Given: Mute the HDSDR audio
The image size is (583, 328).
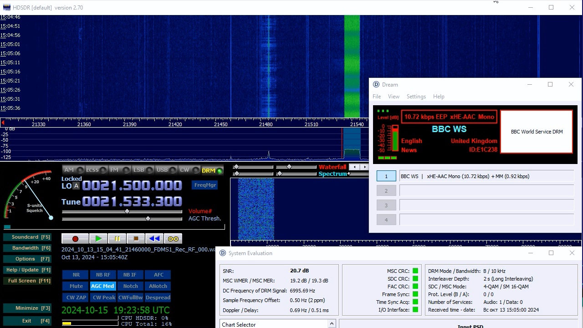Looking at the screenshot, I should point(76,286).
